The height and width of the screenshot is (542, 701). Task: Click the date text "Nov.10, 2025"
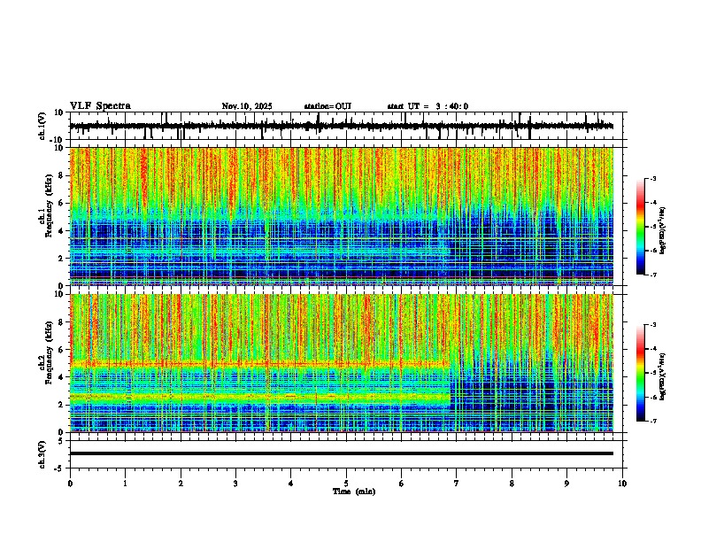click(247, 106)
